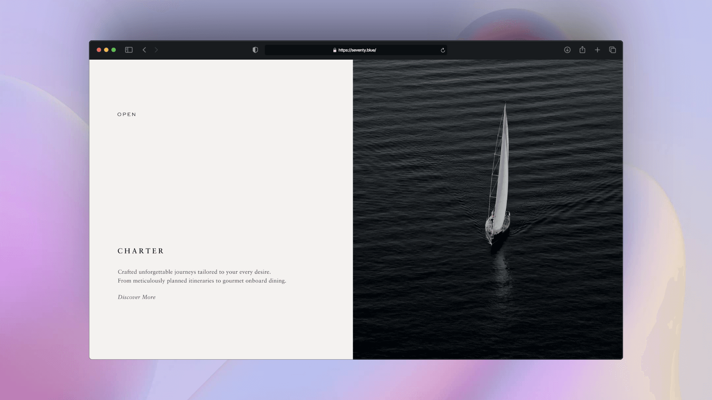
Task: Open a new tab with the plus icon
Action: pyautogui.click(x=597, y=50)
